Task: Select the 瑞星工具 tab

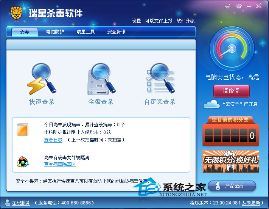Action: [86, 32]
